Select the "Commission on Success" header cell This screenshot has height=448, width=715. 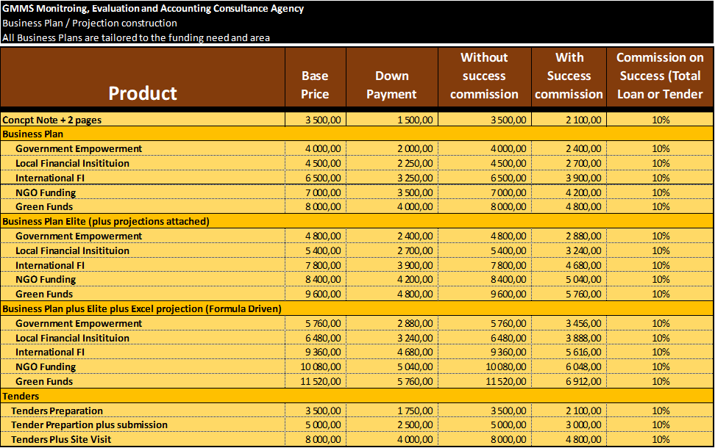pyautogui.click(x=660, y=76)
